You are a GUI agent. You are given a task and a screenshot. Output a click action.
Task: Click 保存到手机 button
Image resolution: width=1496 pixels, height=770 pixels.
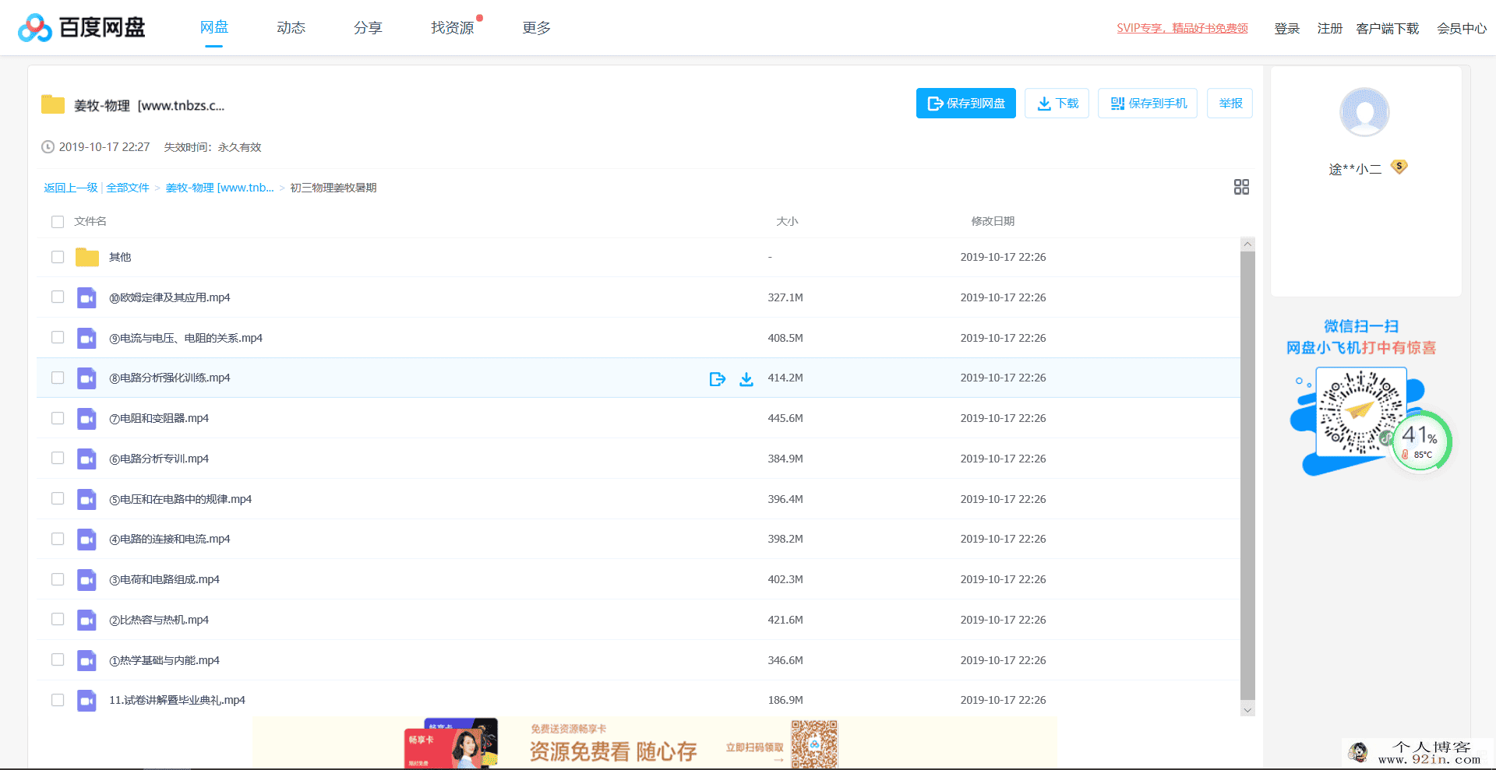(1148, 104)
